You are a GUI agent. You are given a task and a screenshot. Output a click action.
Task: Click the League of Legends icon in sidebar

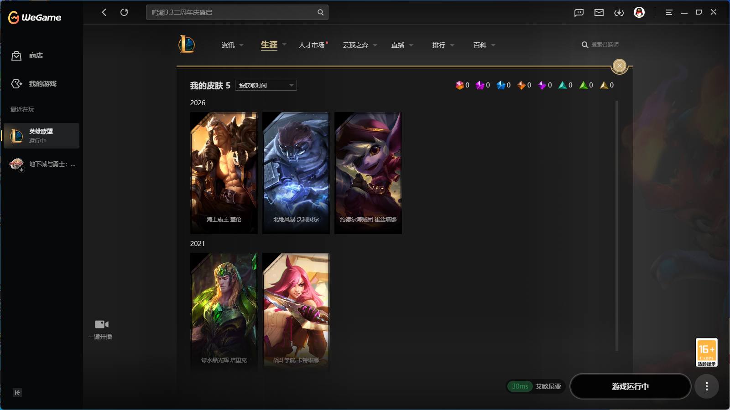[x=17, y=136]
